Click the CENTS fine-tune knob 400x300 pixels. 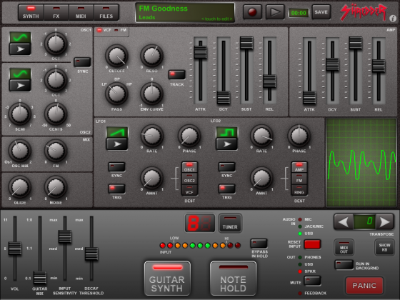[56, 114]
